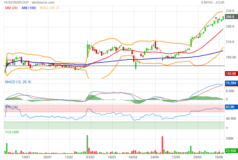Click the MM (20) legend label

(11, 8)
